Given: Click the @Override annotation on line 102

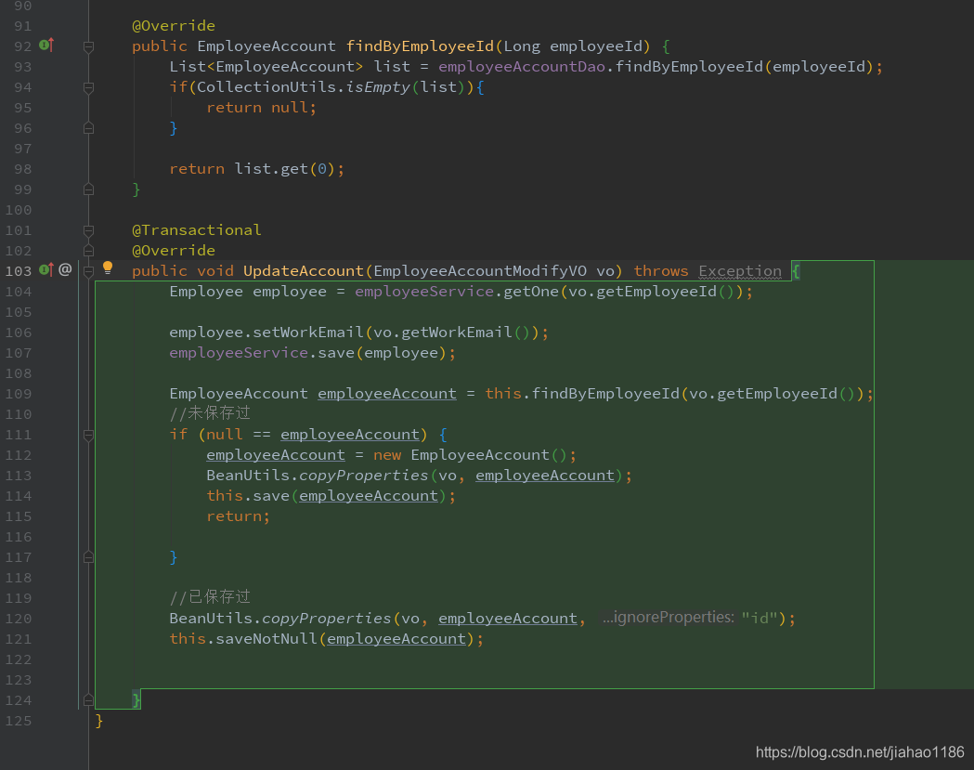Looking at the screenshot, I should [174, 251].
